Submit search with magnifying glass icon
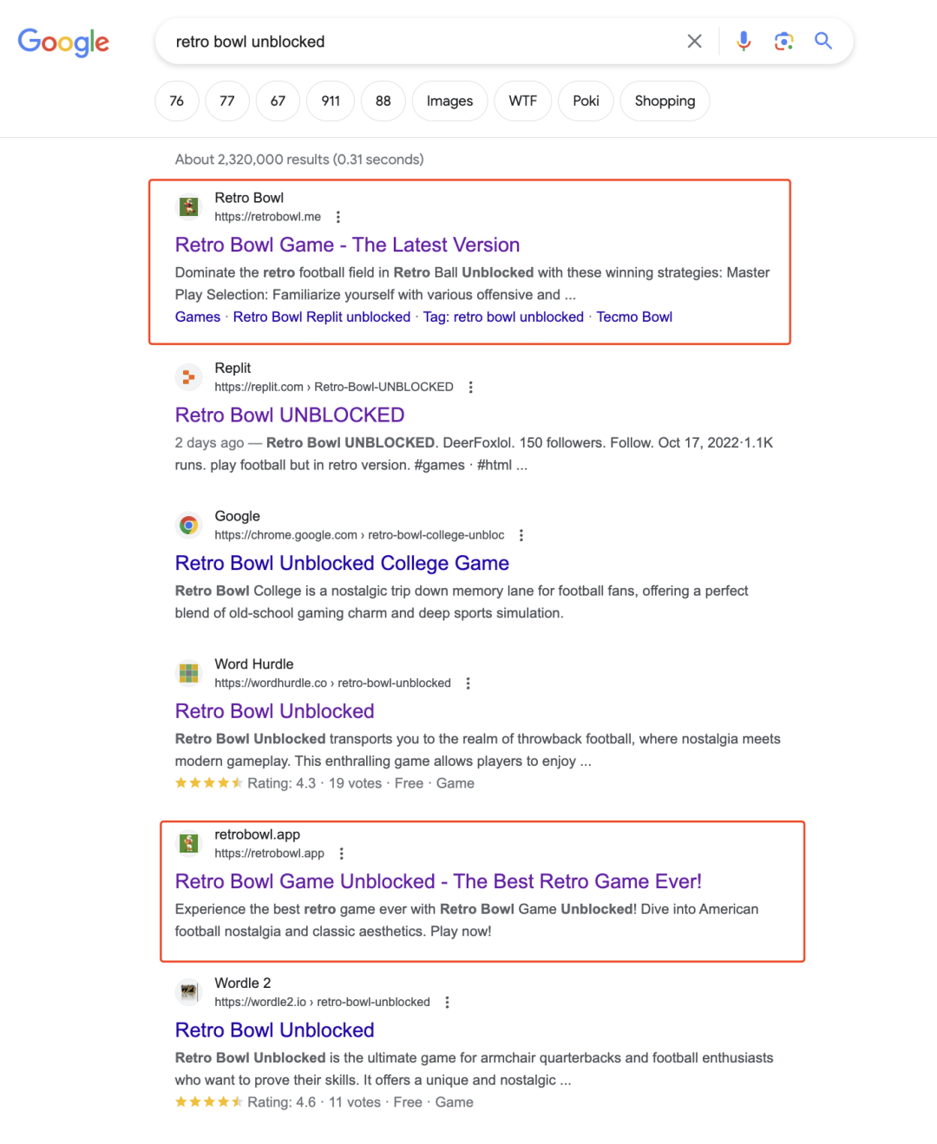Viewport: 937px width, 1144px height. pyautogui.click(x=823, y=41)
